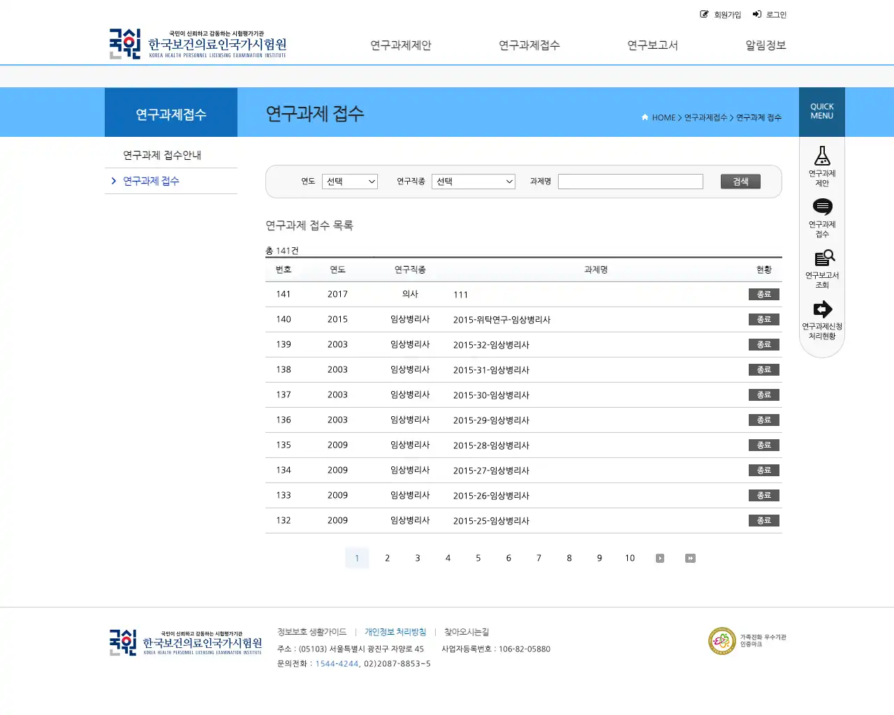Open the 연구과제 제안 flask icon in Quick Menu
Image resolution: width=894 pixels, height=715 pixels.
[822, 156]
